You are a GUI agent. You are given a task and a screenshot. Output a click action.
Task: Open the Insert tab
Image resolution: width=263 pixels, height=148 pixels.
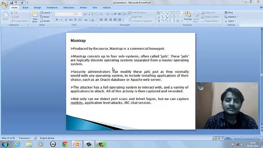tap(25, 7)
